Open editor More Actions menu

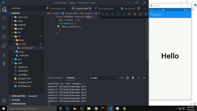(144, 8)
